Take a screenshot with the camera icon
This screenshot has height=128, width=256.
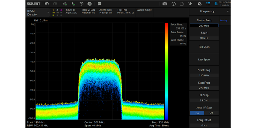[x=165, y=4]
